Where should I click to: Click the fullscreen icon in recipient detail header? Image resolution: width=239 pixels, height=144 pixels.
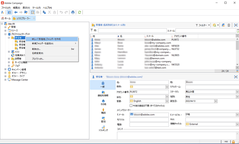[236, 77]
